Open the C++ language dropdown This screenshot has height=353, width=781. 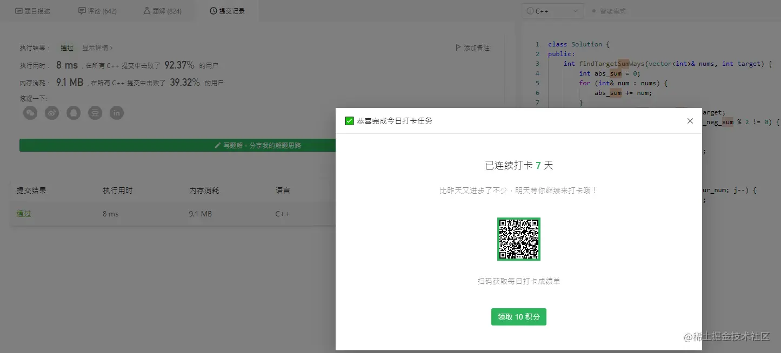[553, 11]
